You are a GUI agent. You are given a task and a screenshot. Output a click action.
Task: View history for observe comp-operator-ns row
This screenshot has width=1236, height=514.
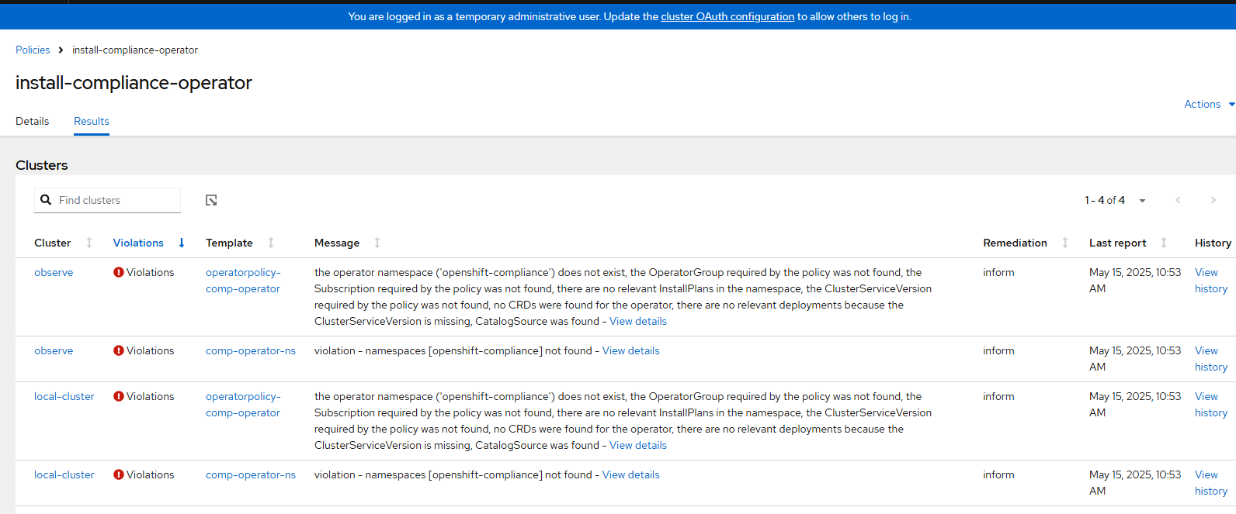point(1211,359)
